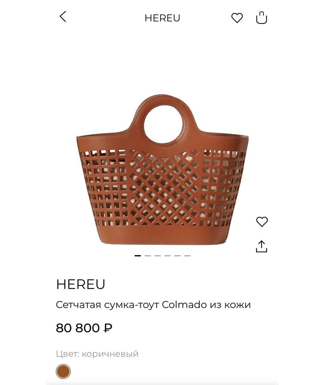The width and height of the screenshot is (325, 385).
Task: Tap the heart icon in the top header
Action: [x=237, y=18]
